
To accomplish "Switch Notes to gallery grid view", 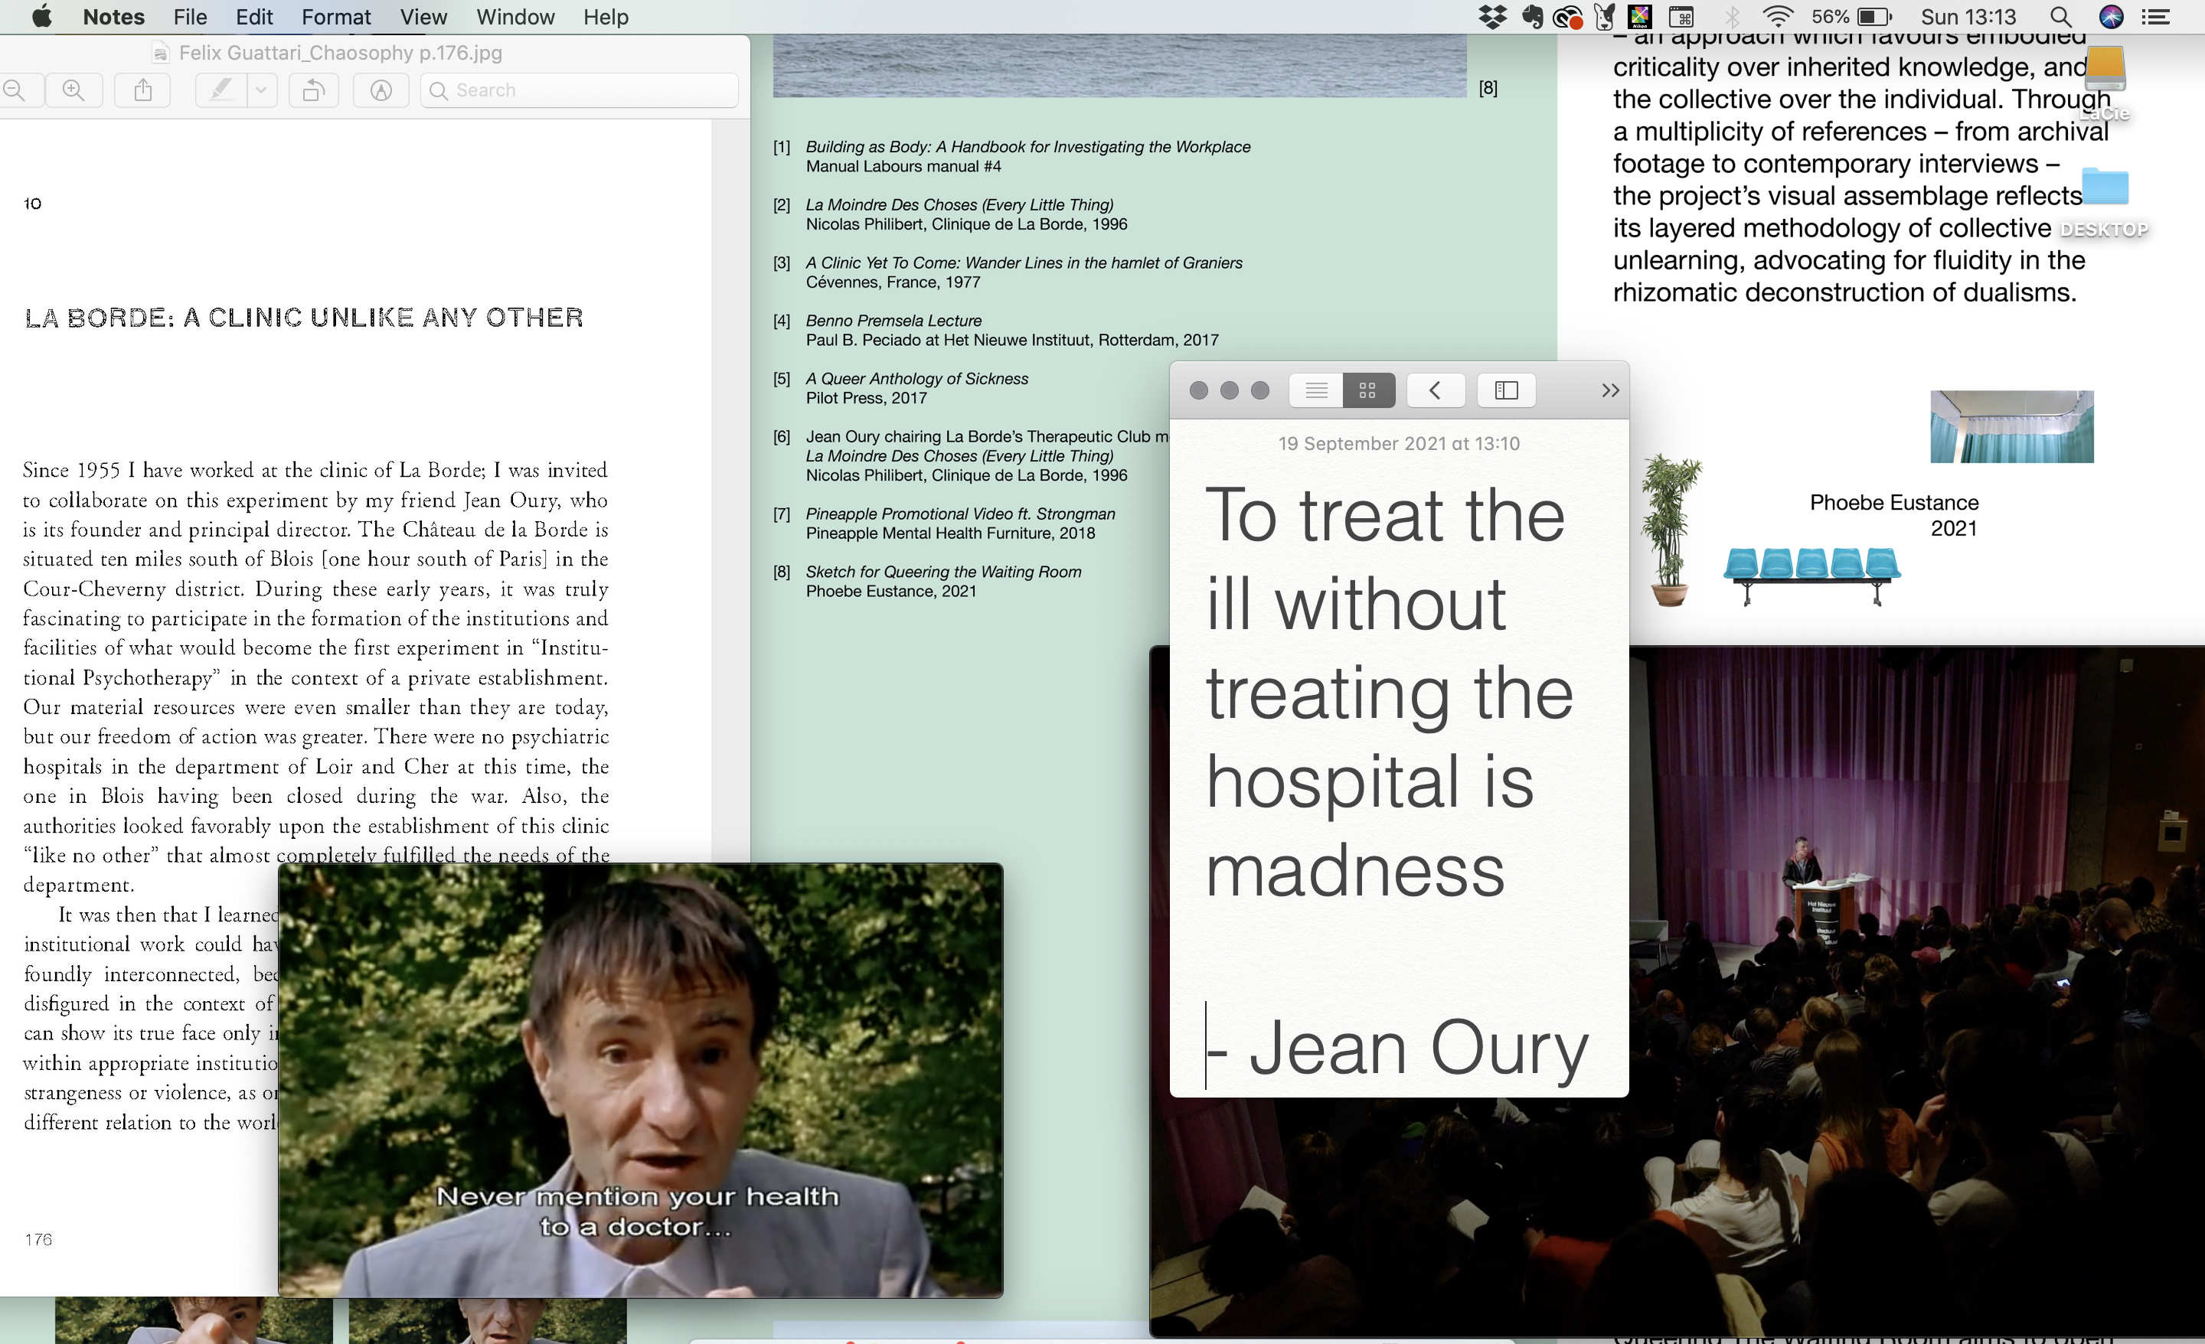I will pyautogui.click(x=1367, y=390).
